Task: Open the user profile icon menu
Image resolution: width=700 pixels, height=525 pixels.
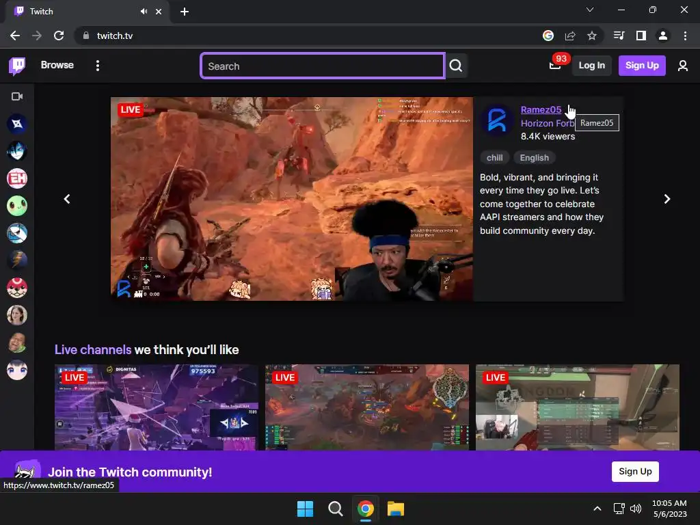Action: point(683,66)
